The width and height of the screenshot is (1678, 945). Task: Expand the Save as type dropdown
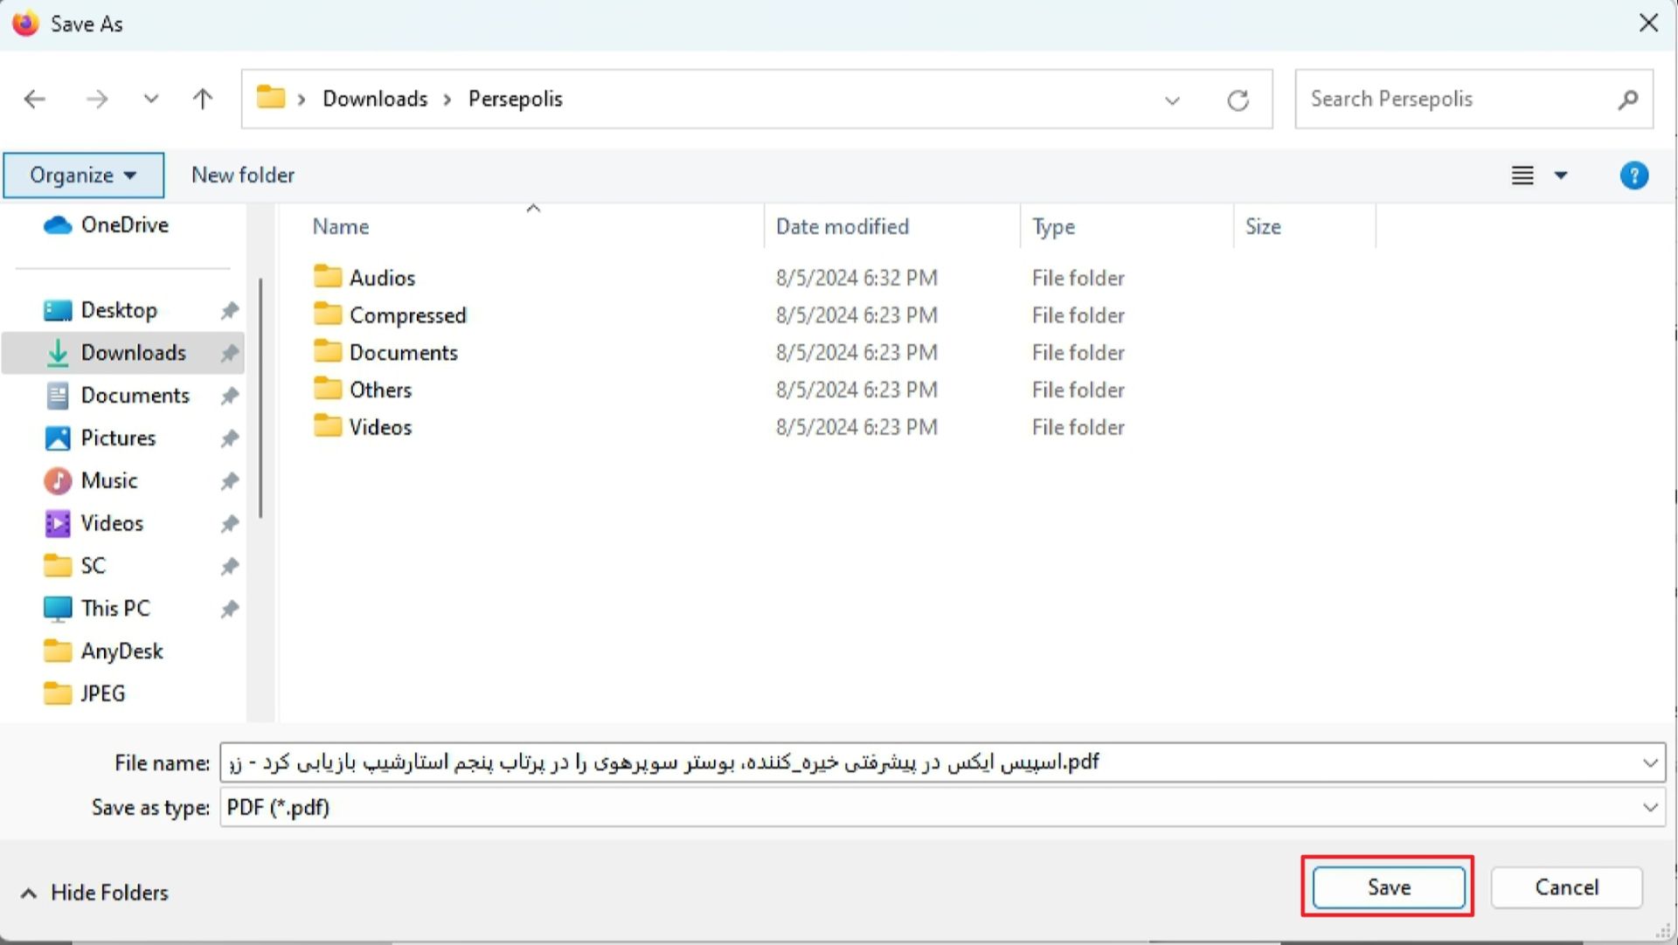point(1649,806)
